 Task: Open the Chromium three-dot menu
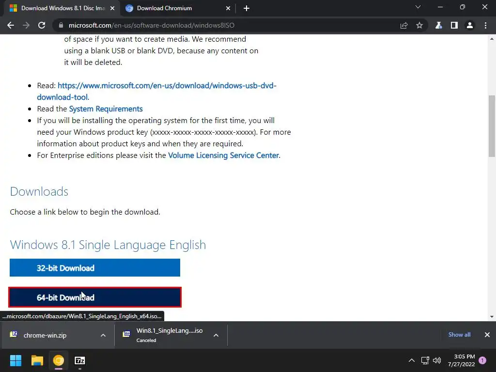click(x=485, y=25)
